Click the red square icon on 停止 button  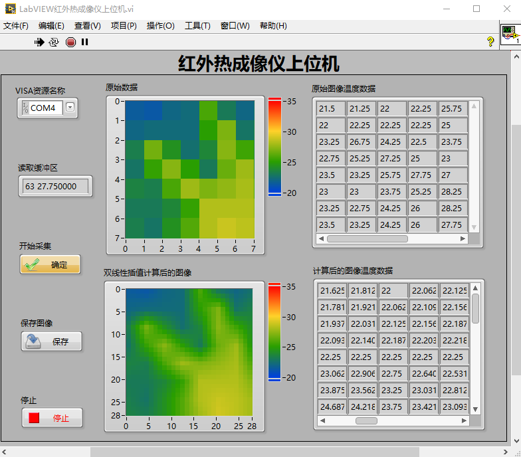coord(34,418)
